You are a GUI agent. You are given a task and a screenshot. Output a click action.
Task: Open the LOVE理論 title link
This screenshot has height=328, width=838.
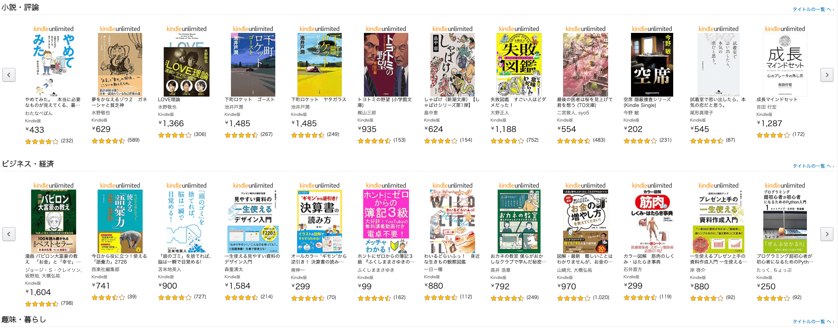[169, 99]
